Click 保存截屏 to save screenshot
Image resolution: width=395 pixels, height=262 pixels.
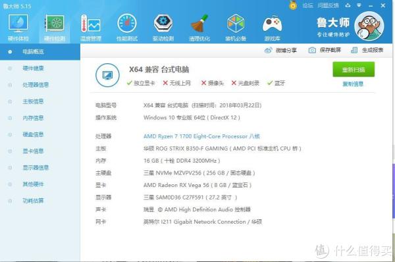(x=325, y=50)
